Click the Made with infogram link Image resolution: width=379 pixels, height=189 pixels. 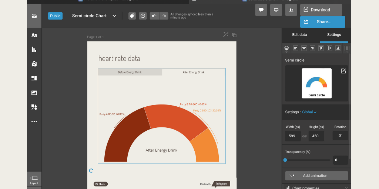click(215, 184)
